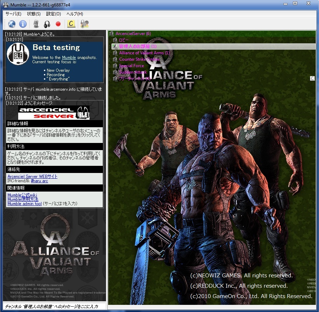319x312 pixels.
Task: Select the ArcencielServer (6) tree entry
Action: pyautogui.click(x=133, y=34)
